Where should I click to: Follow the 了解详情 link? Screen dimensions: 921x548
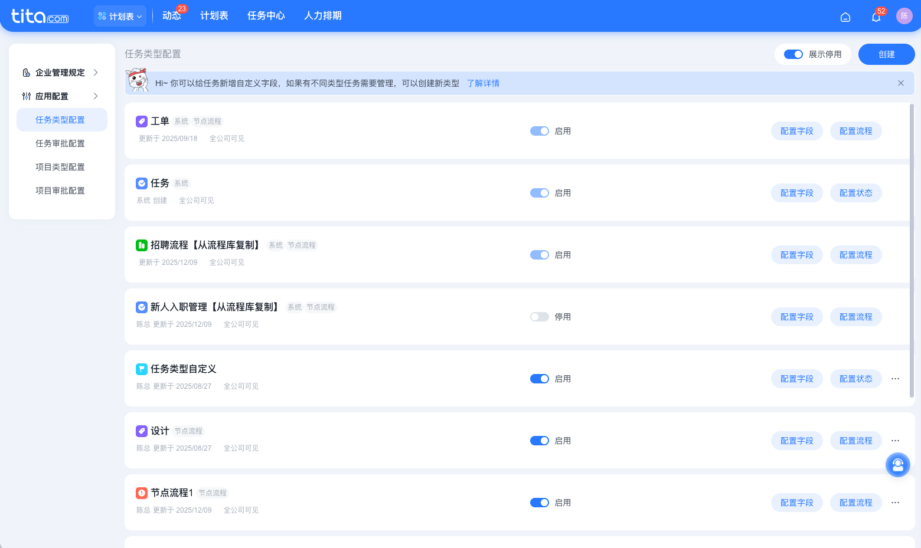click(x=483, y=83)
